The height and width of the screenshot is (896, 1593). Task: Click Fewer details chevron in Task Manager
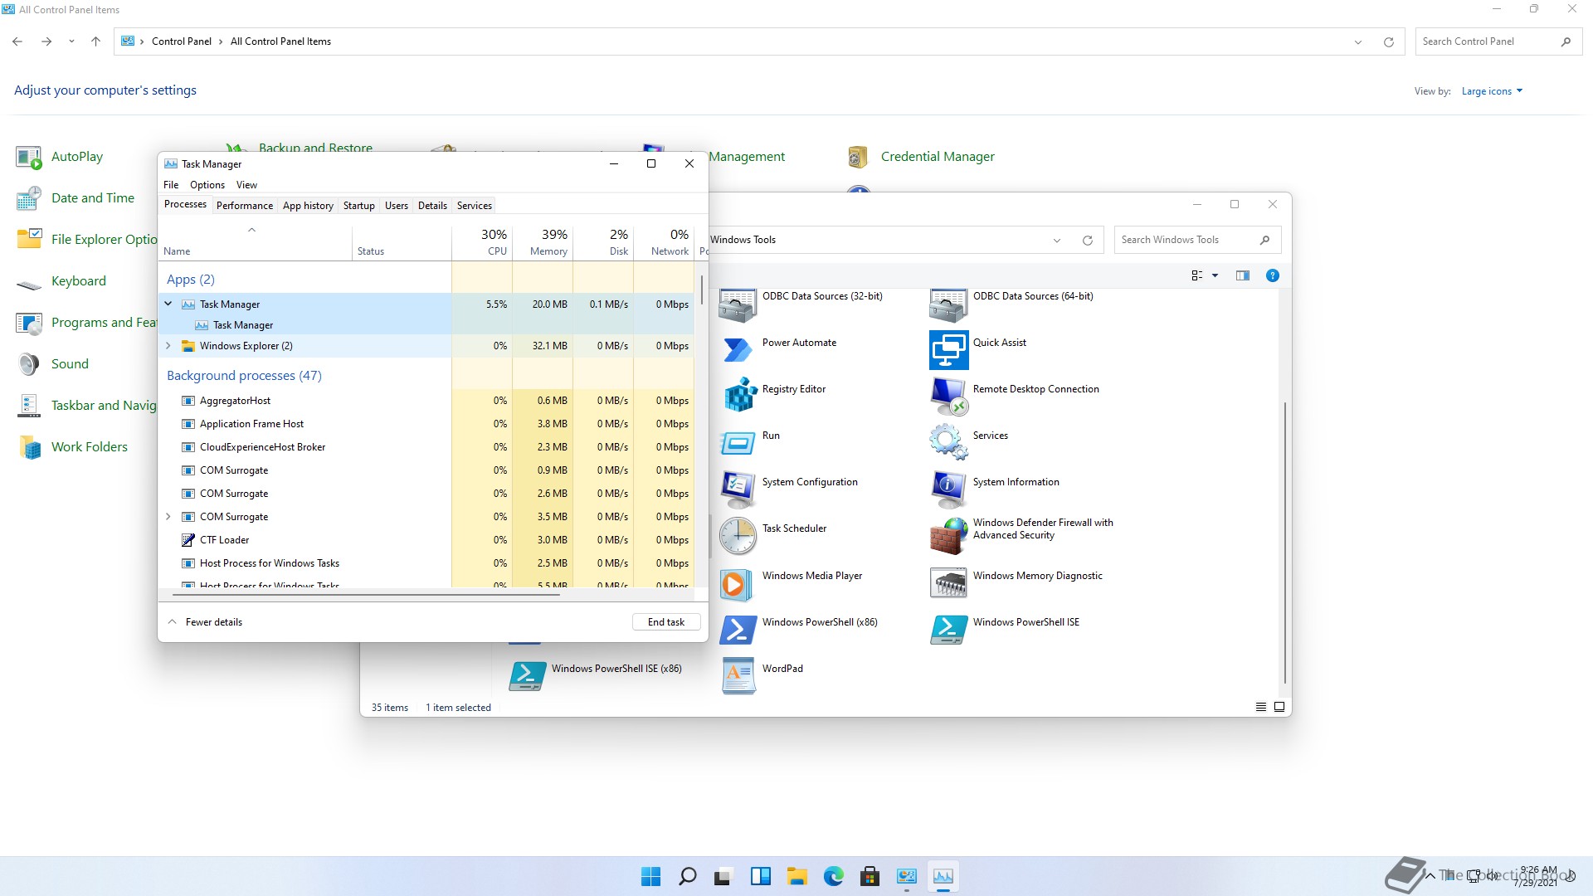[x=173, y=621]
